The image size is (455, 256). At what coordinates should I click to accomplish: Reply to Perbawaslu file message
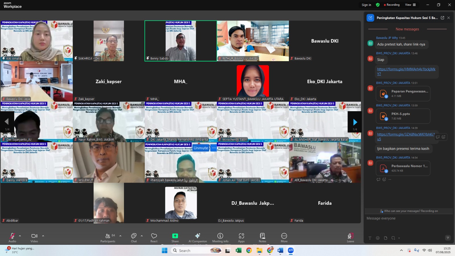[x=378, y=179]
